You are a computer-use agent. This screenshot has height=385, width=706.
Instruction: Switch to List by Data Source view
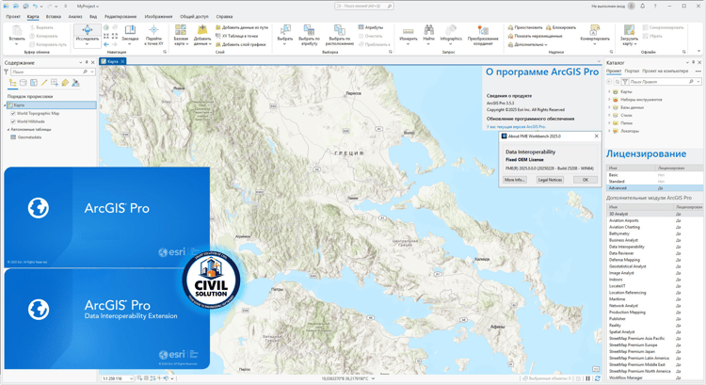coord(23,83)
